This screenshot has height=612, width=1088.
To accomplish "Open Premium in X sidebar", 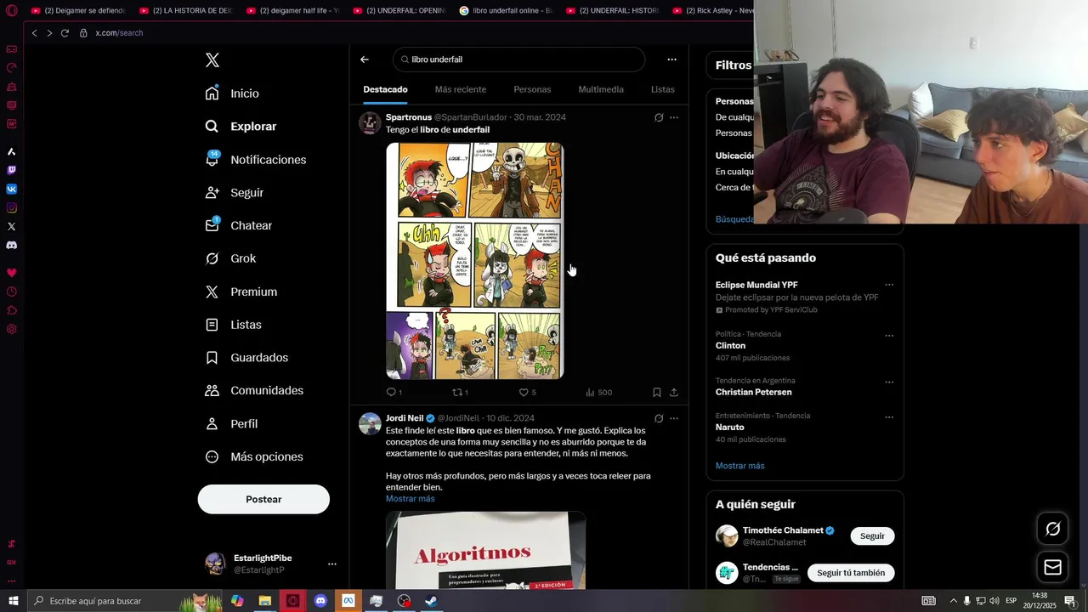I will (x=241, y=292).
